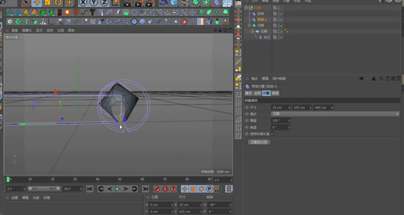Click the green tree icon
The image size is (404, 215).
pos(225,12)
